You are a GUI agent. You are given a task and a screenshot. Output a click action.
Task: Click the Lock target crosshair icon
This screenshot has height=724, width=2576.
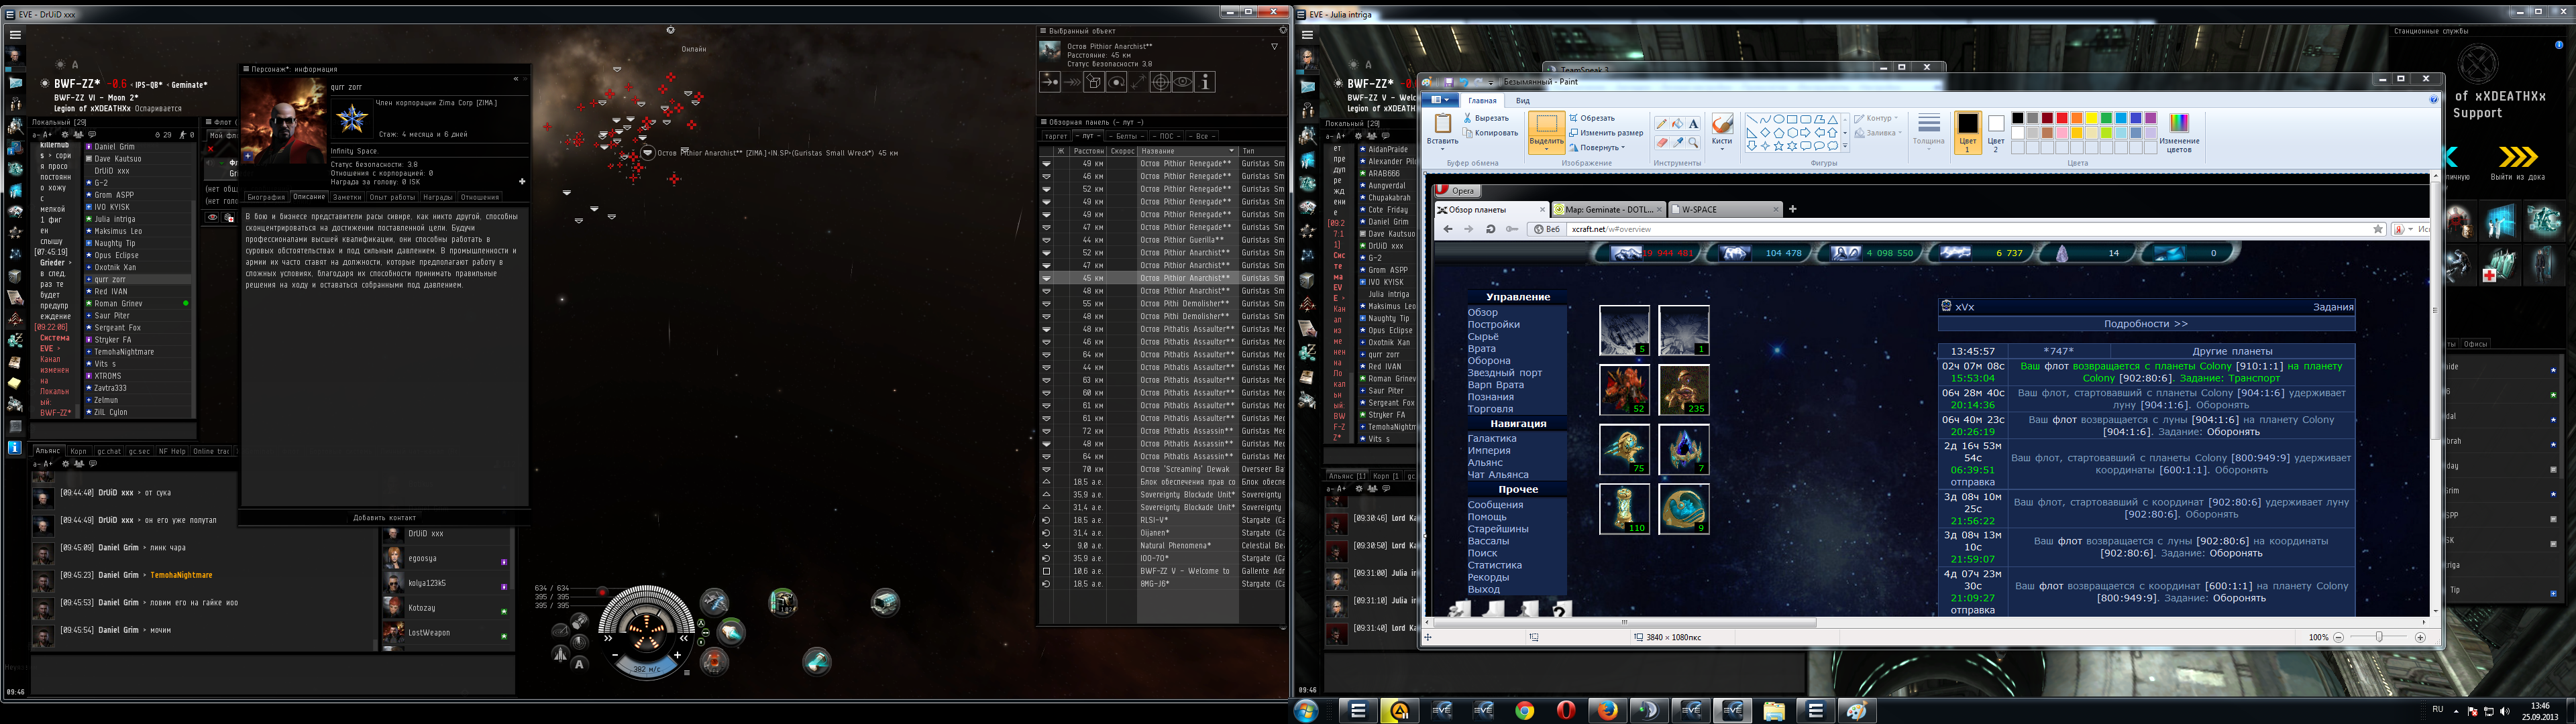pos(1161,82)
